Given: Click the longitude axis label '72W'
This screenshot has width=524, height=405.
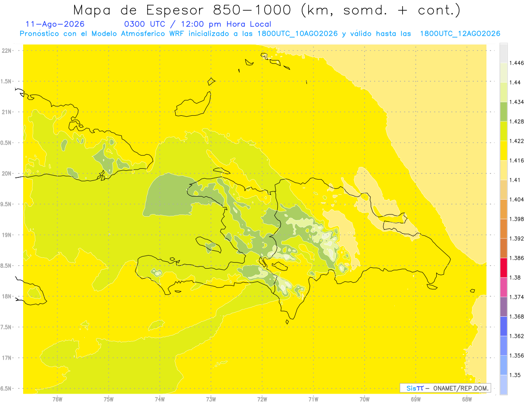Looking at the screenshot, I should point(262,399).
